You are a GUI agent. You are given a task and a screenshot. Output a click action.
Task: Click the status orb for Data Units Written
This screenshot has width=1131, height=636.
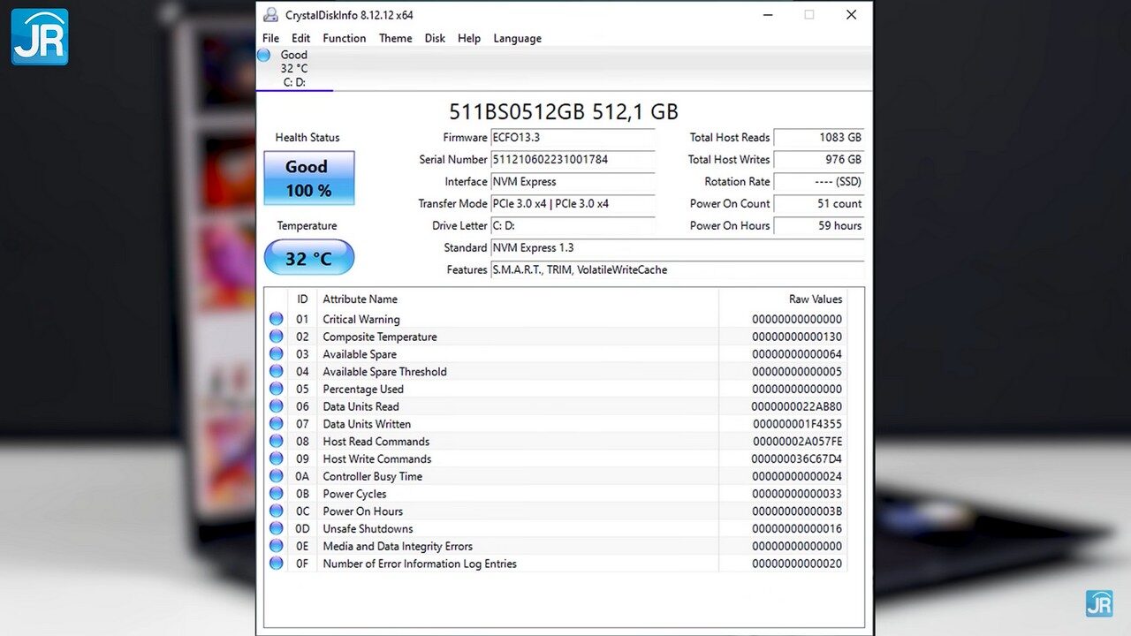277,424
